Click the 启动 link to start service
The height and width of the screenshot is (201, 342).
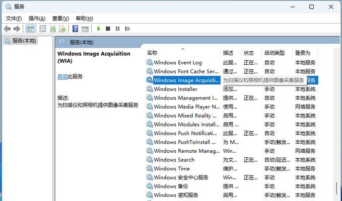click(62, 76)
